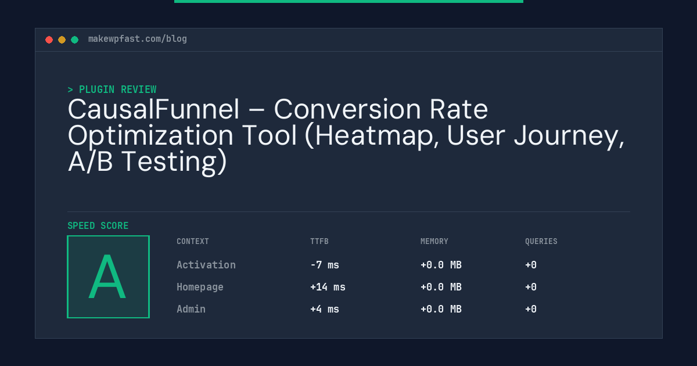Viewport: 697px width, 366px height.
Task: Click the makewpfast.com/blog address text
Action: tap(138, 39)
